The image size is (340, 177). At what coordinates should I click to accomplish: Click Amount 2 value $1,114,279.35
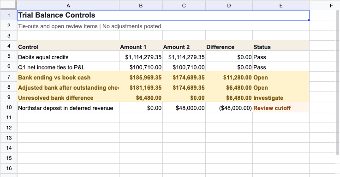(184, 56)
